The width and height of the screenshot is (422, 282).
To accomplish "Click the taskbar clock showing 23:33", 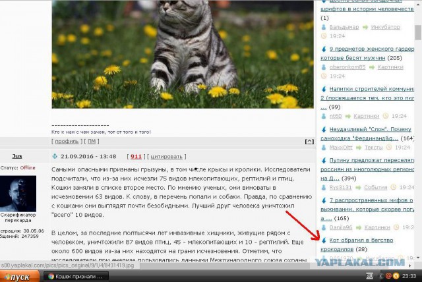I will [409, 276].
